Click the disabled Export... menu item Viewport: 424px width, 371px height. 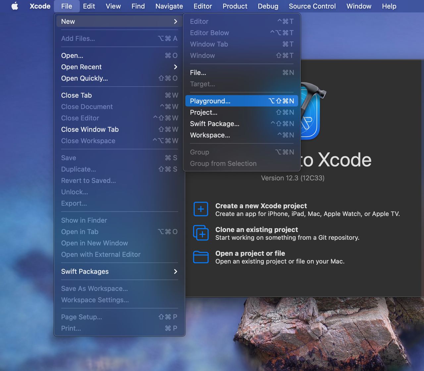[x=120, y=203]
